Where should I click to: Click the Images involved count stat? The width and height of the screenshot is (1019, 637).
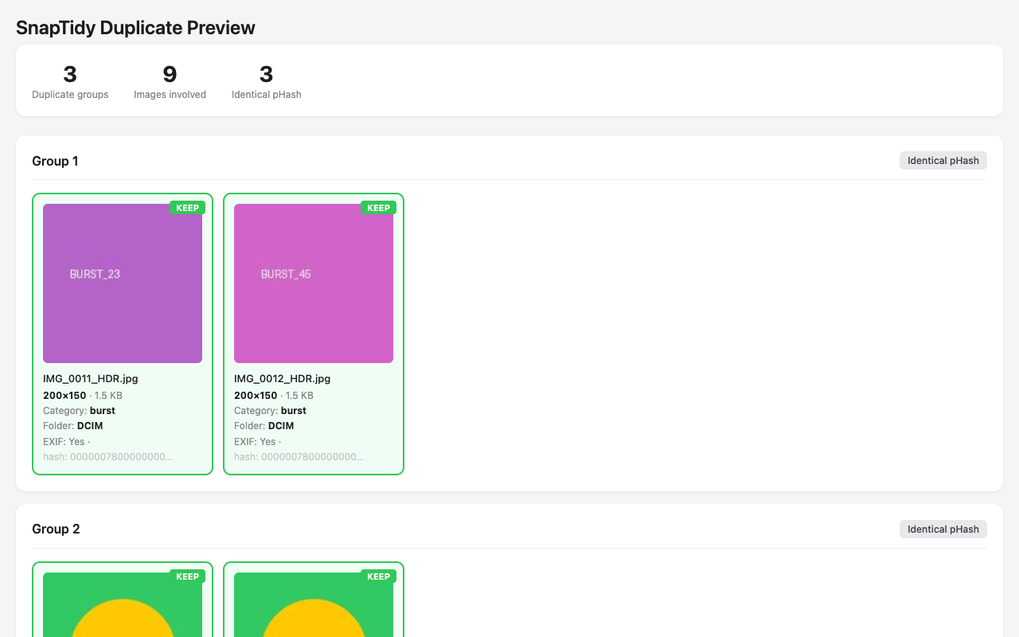(170, 81)
